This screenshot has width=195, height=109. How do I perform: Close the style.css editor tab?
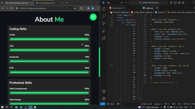tap(157, 8)
